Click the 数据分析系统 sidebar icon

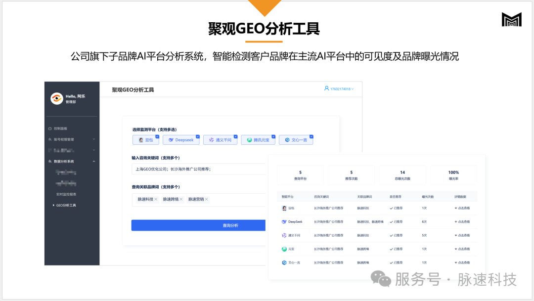[50, 162]
